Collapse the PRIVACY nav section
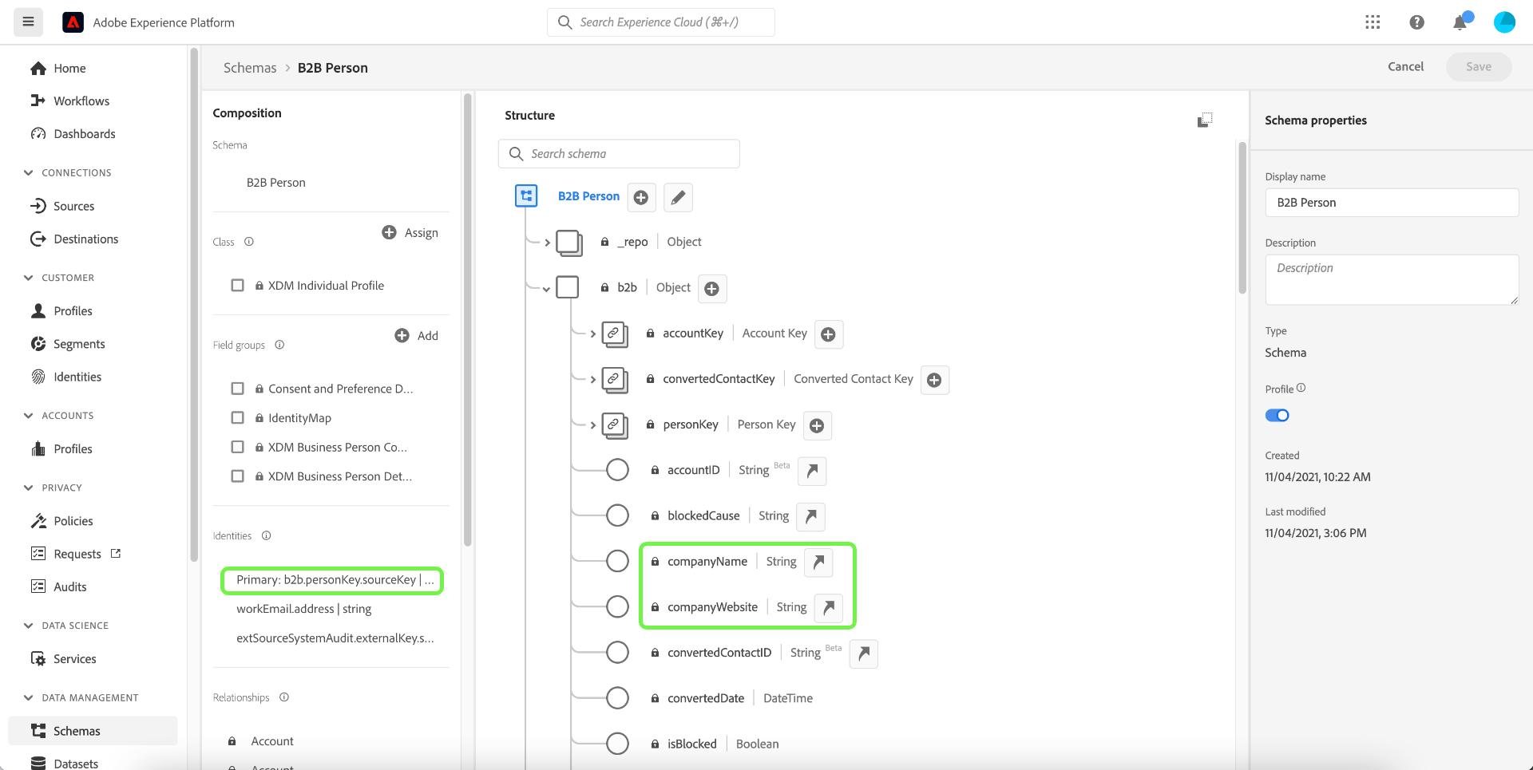This screenshot has width=1533, height=770. point(29,488)
